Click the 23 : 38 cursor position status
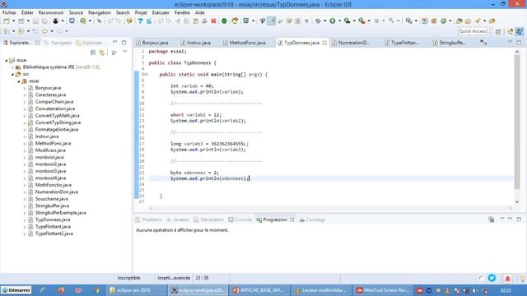Image resolution: width=527 pixels, height=296 pixels. (202, 278)
